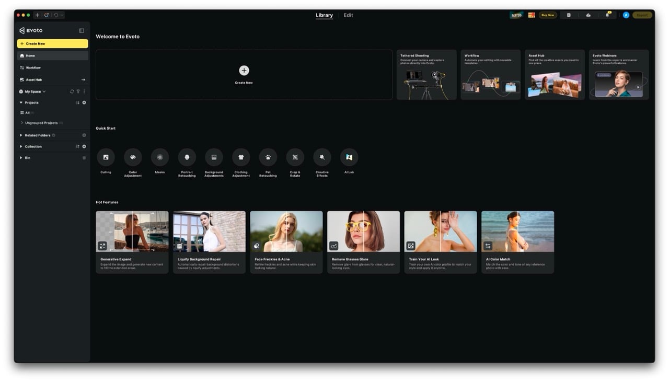The height and width of the screenshot is (381, 669).
Task: Add a related folder with its plus icon
Action: point(84,135)
